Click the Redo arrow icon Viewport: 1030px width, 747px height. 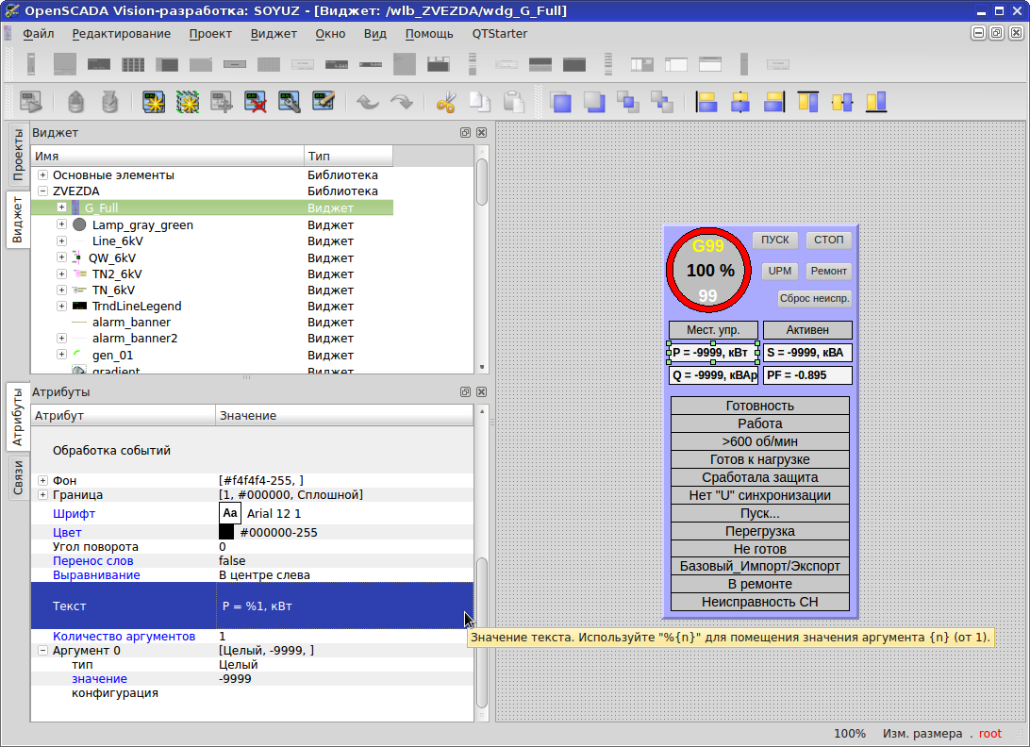tap(401, 102)
